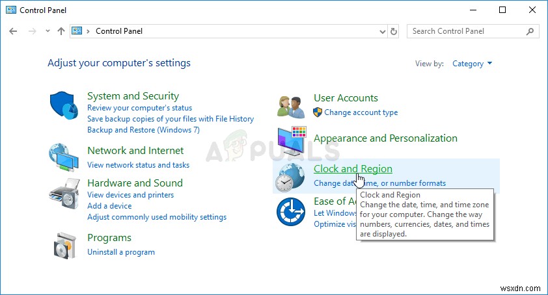Go back with the back arrow
This screenshot has width=548, height=295.
(x=13, y=31)
